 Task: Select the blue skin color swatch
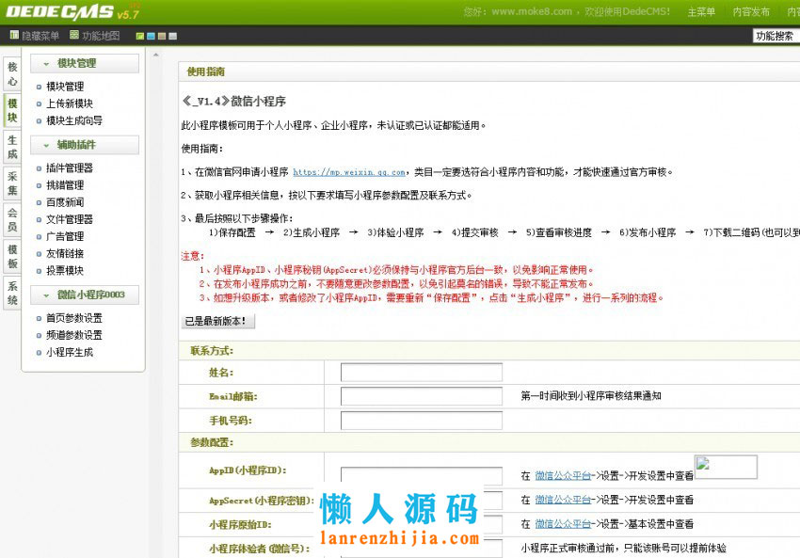pyautogui.click(x=151, y=36)
